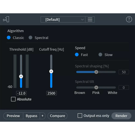The height and width of the screenshot is (135, 135).
Task: Select the Classic algorithm radio button
Action: pyautogui.click(x=9, y=38)
